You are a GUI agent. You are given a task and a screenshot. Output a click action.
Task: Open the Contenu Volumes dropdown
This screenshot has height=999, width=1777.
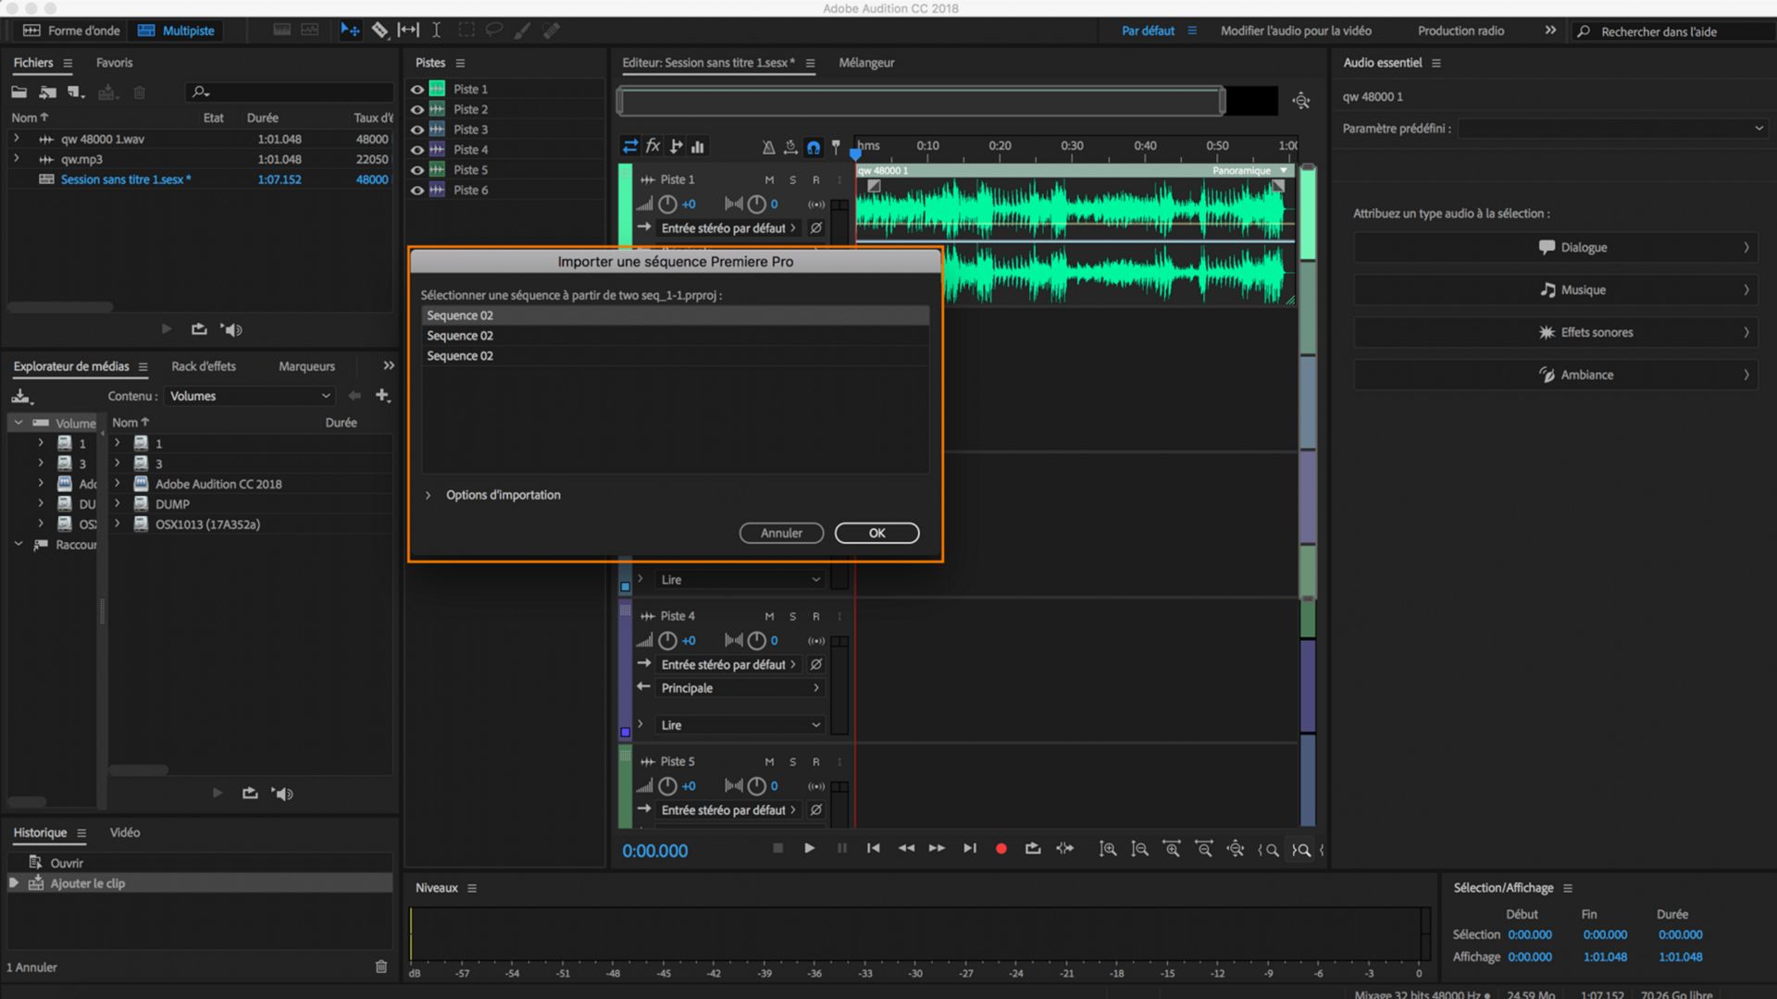click(x=248, y=396)
